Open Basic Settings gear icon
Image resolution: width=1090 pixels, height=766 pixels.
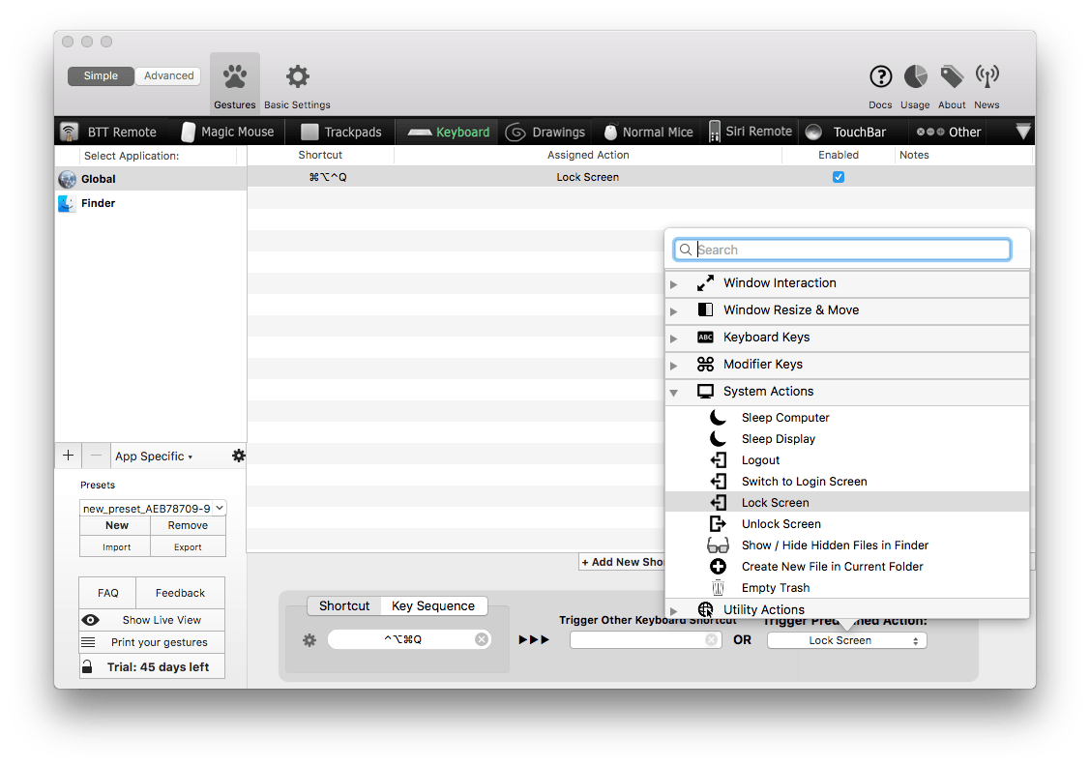click(298, 76)
